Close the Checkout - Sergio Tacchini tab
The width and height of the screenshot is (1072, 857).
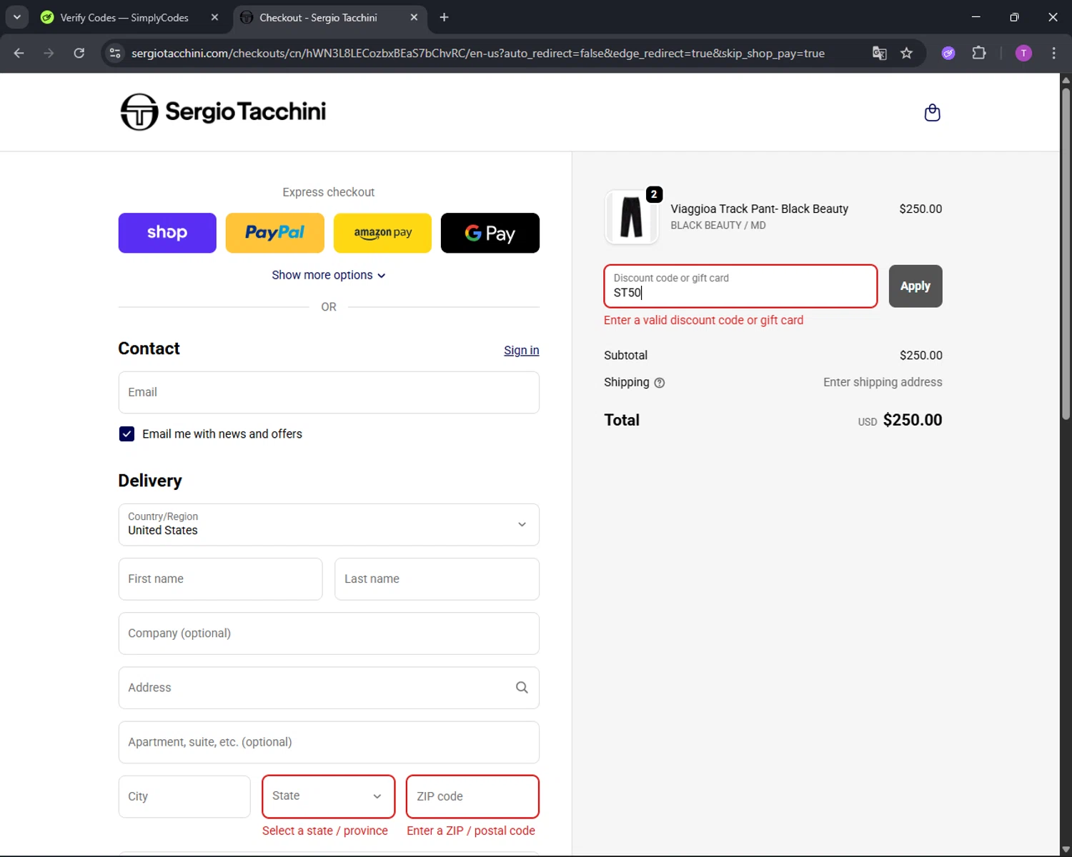[414, 17]
